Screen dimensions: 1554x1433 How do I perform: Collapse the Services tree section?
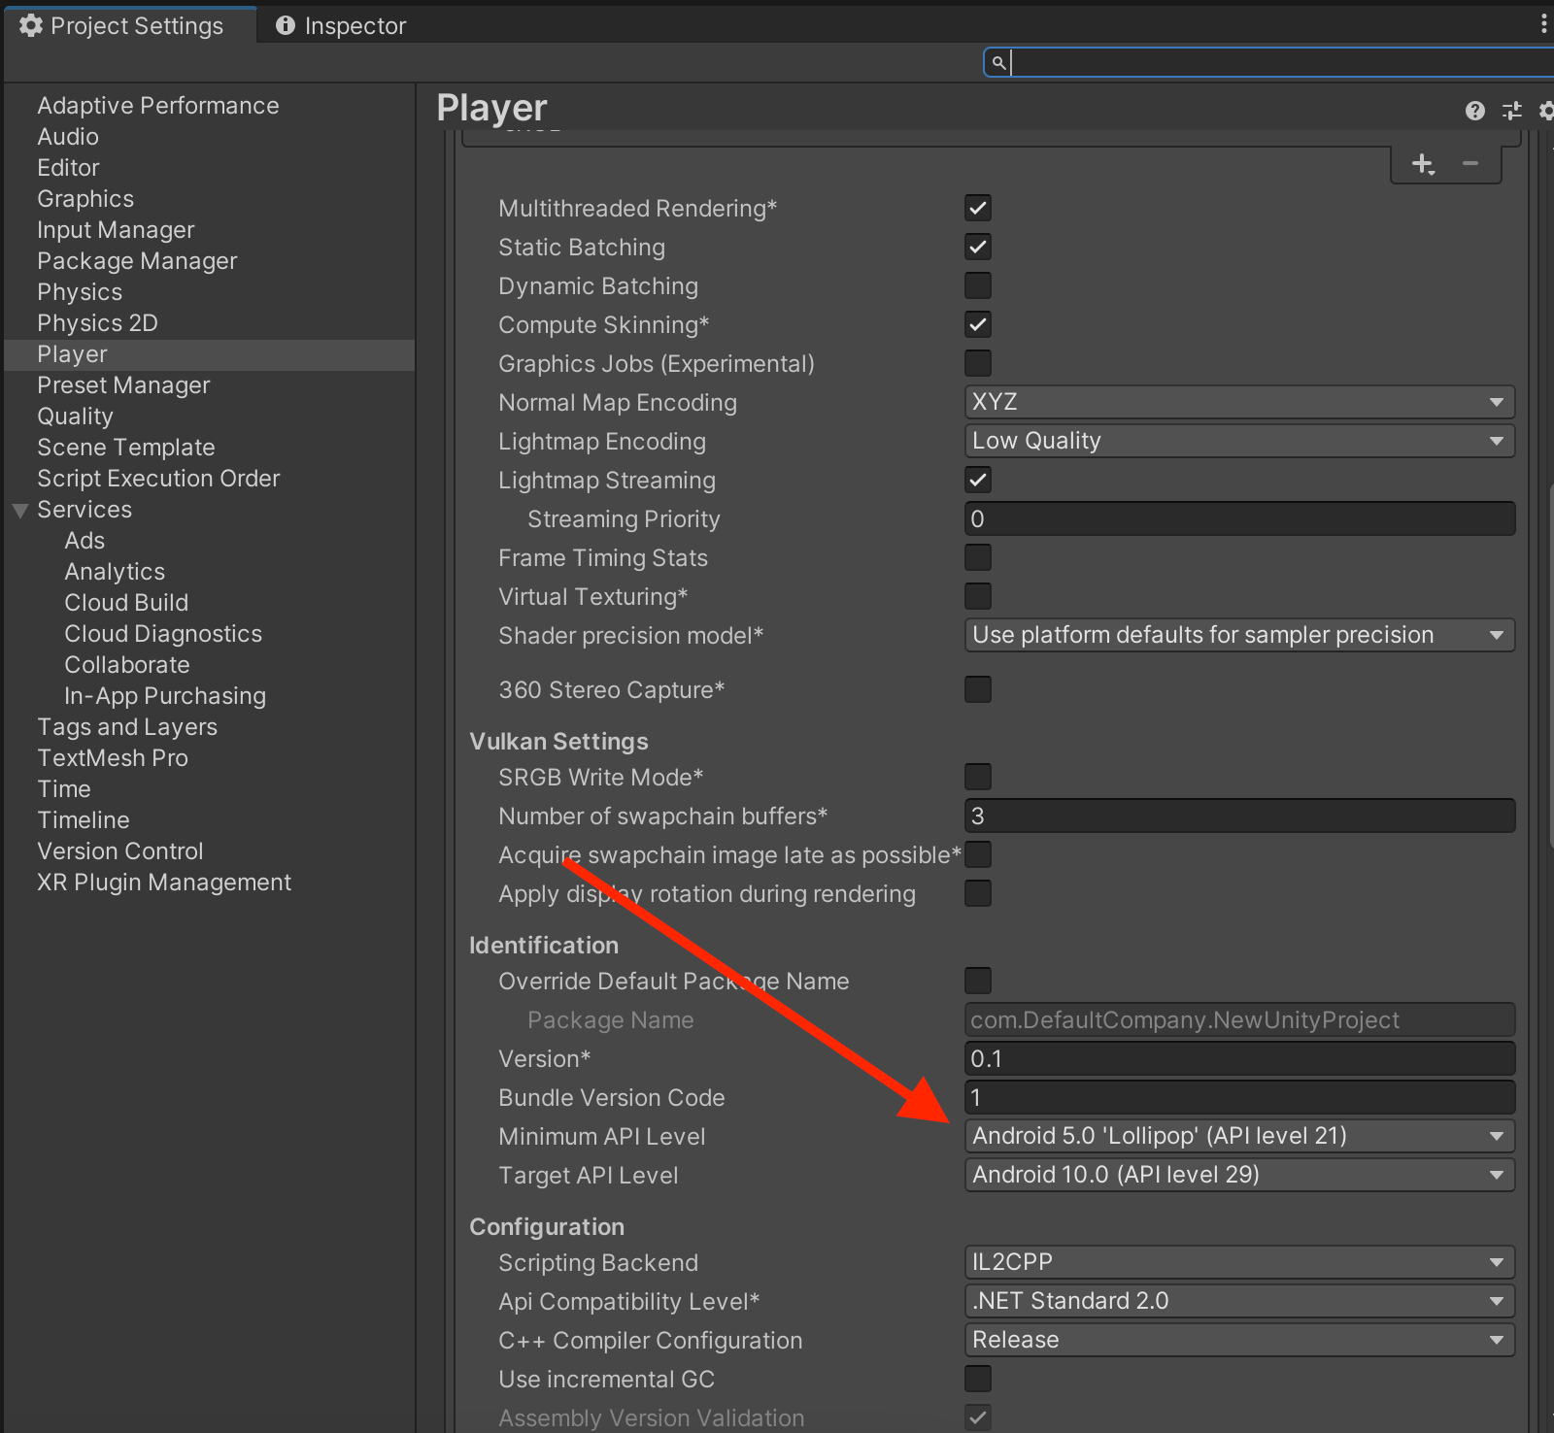20,511
